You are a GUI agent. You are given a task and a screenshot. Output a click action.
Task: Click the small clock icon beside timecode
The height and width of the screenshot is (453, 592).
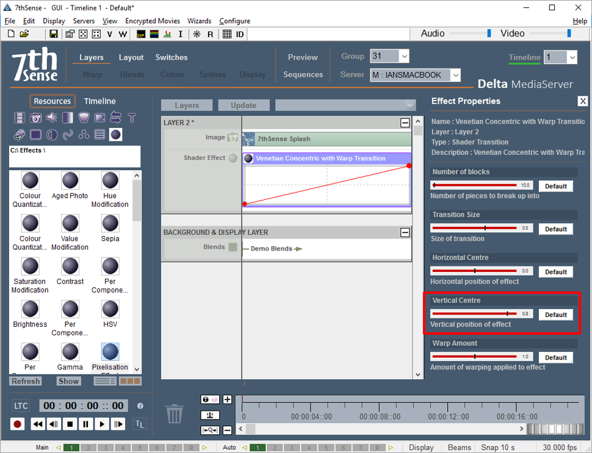point(140,406)
